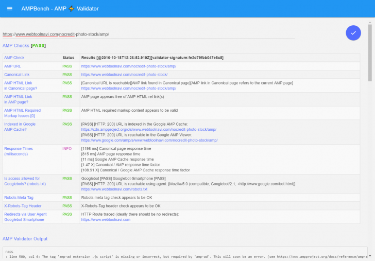Open the canonical nocredit-photo-stock result link

pos(124,75)
